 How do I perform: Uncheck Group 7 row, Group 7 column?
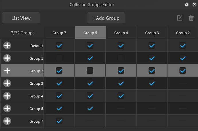click(59, 121)
